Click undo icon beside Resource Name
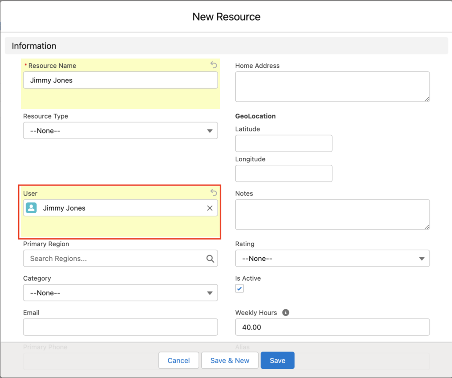452x378 pixels. click(214, 65)
